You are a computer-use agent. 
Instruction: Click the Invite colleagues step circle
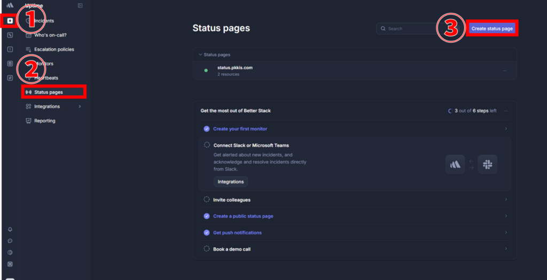pyautogui.click(x=207, y=200)
